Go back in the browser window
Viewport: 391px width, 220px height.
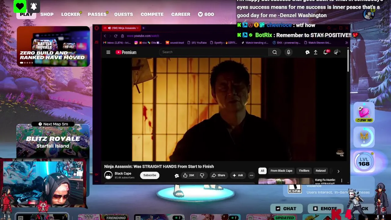pos(105,36)
